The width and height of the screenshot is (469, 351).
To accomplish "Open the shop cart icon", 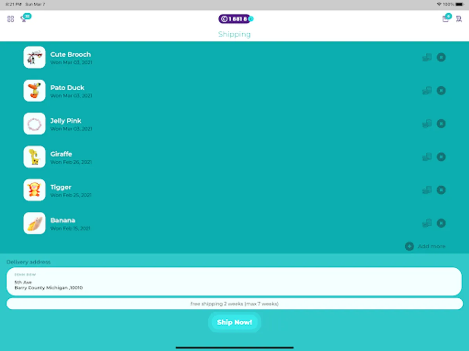I will 459,19.
